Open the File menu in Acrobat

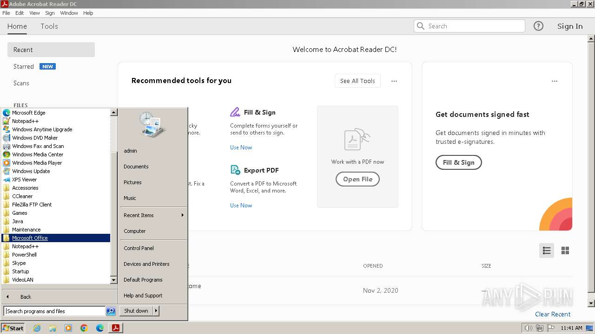(6, 13)
